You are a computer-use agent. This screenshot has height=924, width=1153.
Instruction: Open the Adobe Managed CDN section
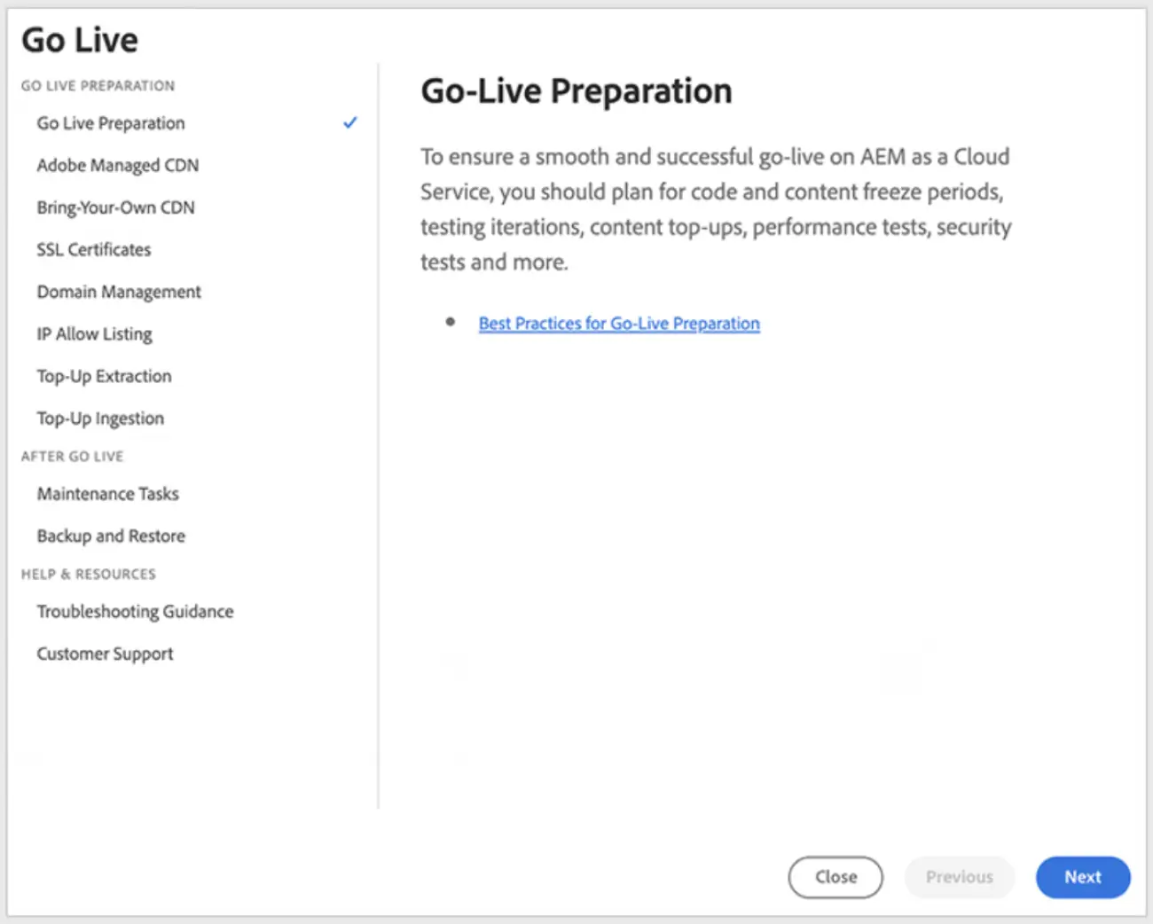pos(118,165)
